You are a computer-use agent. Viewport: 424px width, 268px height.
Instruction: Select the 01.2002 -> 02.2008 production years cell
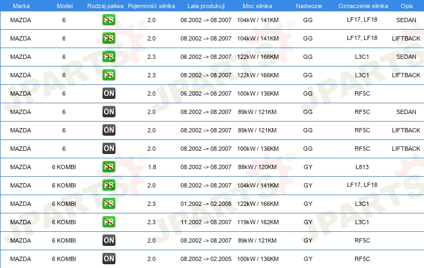click(x=206, y=204)
